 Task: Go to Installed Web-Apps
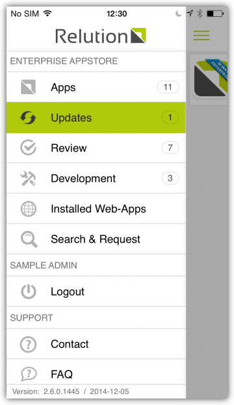(96, 209)
